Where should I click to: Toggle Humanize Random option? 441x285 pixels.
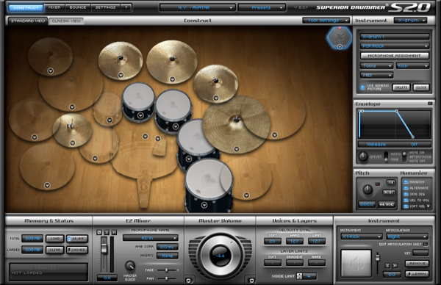[x=406, y=182]
